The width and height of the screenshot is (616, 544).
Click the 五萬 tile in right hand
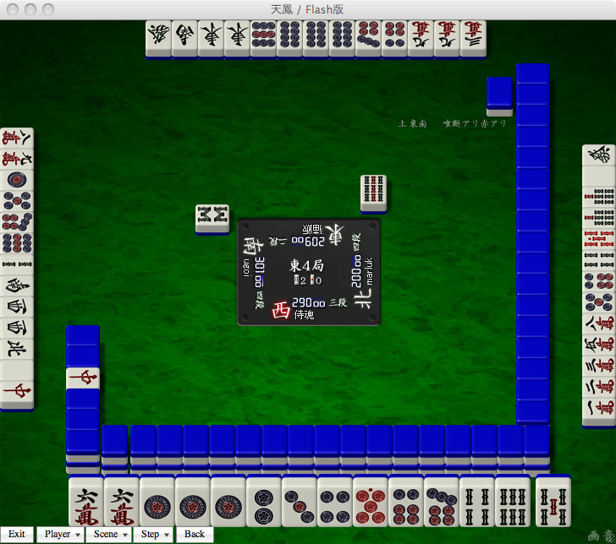(x=599, y=346)
